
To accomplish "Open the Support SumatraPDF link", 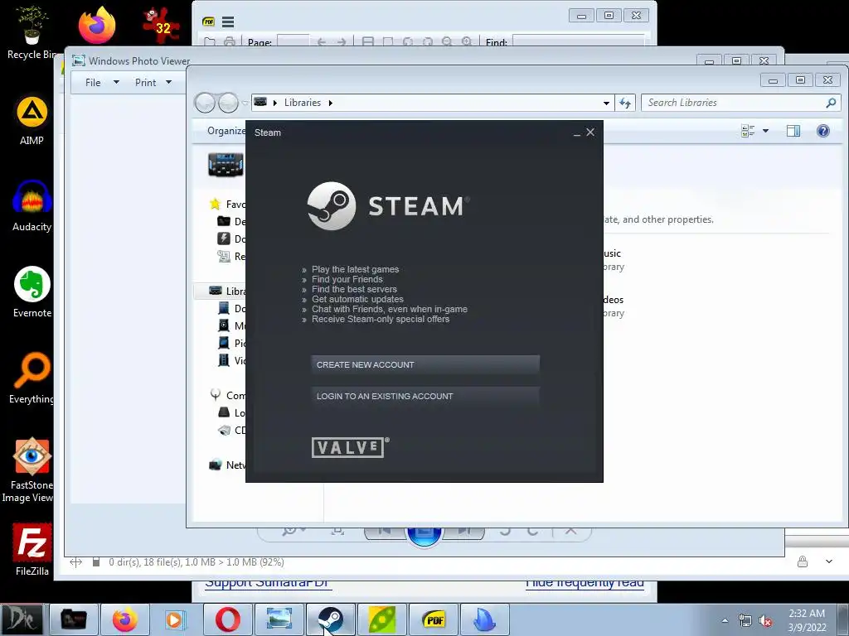I will tap(268, 583).
